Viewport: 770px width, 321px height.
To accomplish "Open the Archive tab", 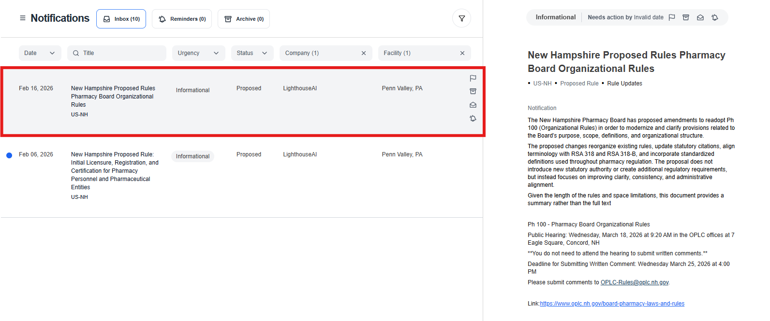I will [x=244, y=19].
